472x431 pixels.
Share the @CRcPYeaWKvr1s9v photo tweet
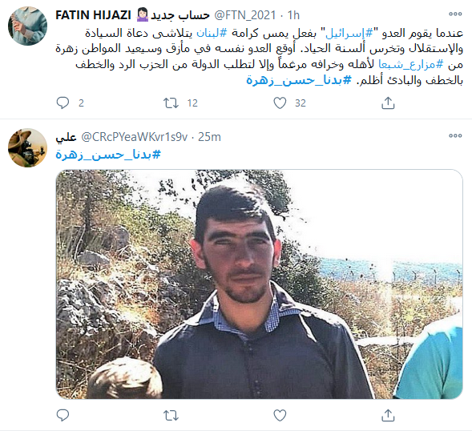pos(388,415)
